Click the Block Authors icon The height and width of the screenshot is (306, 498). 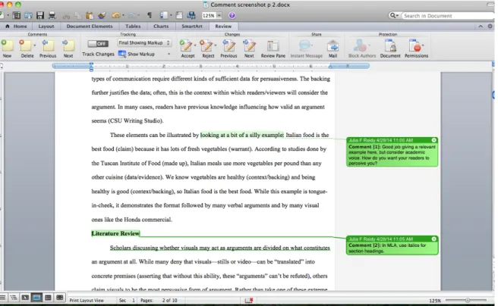[361, 45]
